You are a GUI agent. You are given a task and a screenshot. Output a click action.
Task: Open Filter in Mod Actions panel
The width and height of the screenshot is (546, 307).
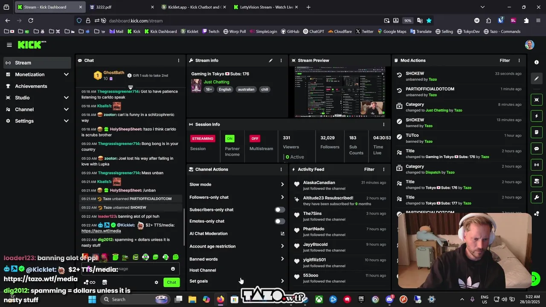(505, 61)
